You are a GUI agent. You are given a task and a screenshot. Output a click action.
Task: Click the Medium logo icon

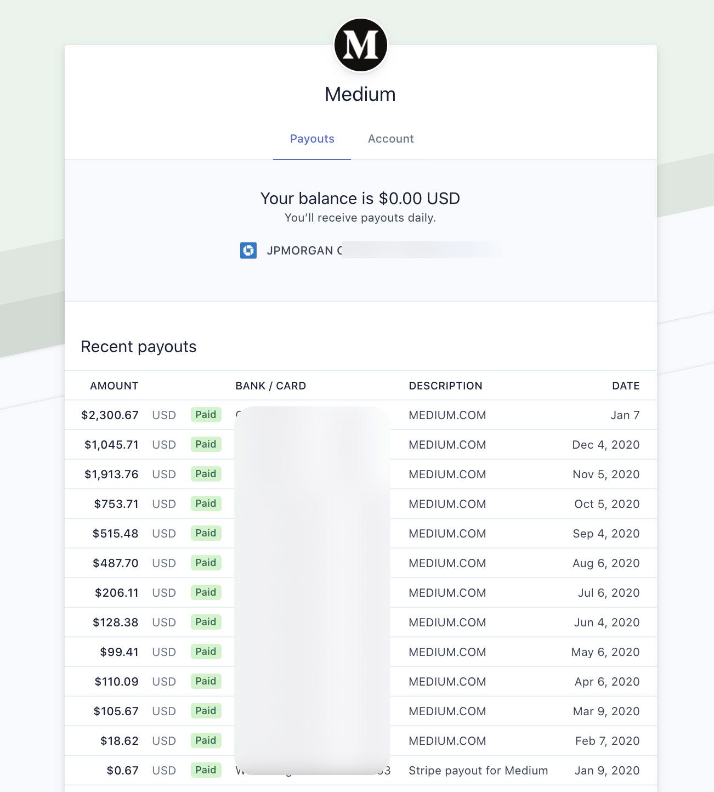(361, 45)
